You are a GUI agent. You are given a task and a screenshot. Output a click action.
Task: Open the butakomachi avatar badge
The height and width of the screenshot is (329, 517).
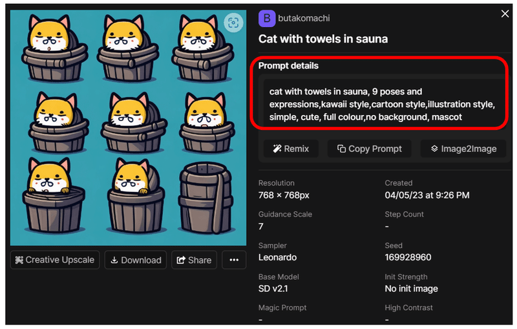point(267,19)
